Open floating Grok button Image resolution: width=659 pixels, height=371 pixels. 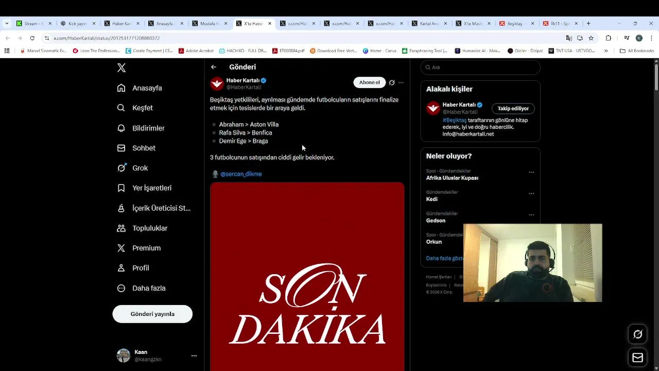[637, 334]
